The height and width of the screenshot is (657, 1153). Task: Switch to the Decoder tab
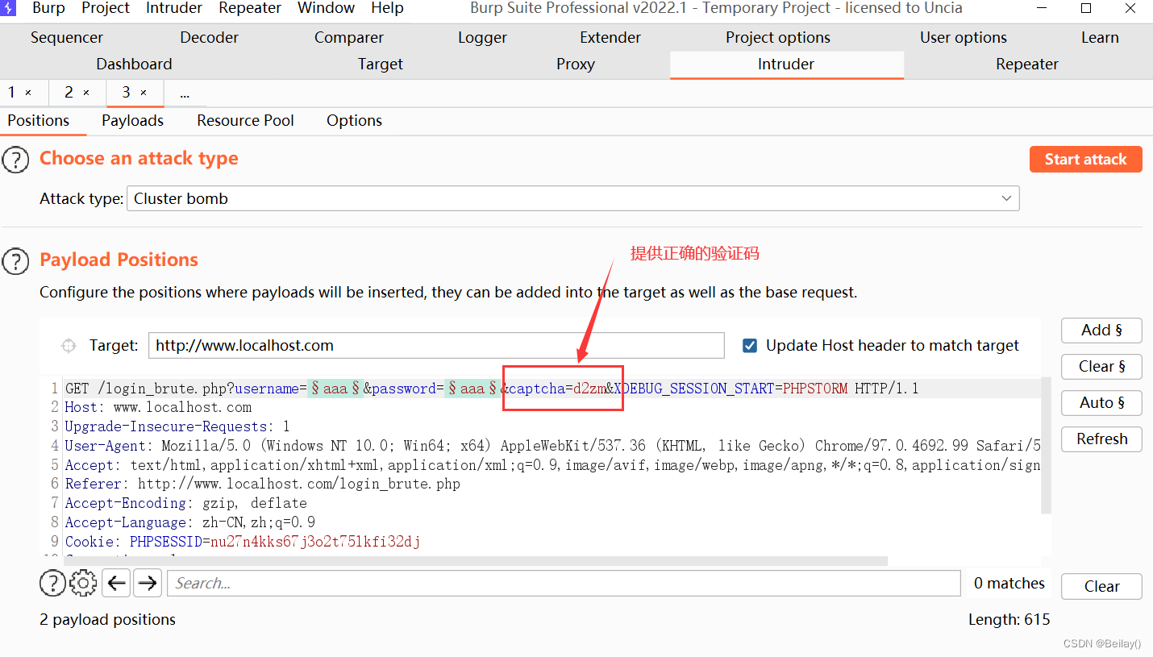click(x=210, y=38)
